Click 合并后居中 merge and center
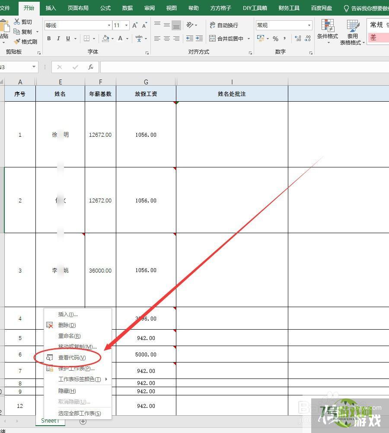The height and width of the screenshot is (433, 389). coord(226,38)
